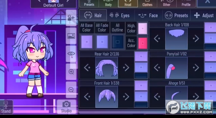Open the face Presets tab

pos(176,15)
